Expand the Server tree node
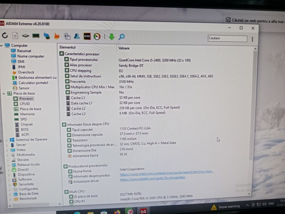This screenshot has height=214, width=285. click(7, 146)
